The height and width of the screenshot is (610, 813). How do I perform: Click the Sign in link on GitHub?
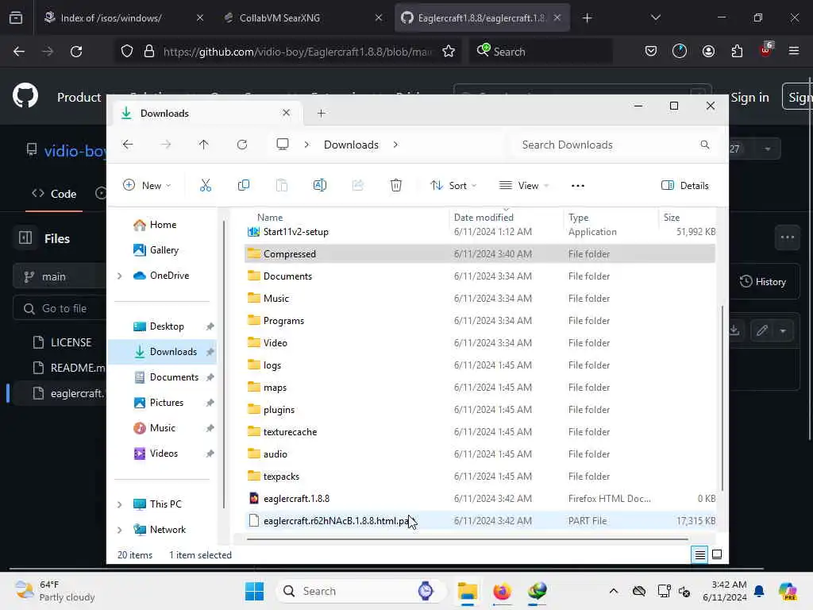[749, 97]
